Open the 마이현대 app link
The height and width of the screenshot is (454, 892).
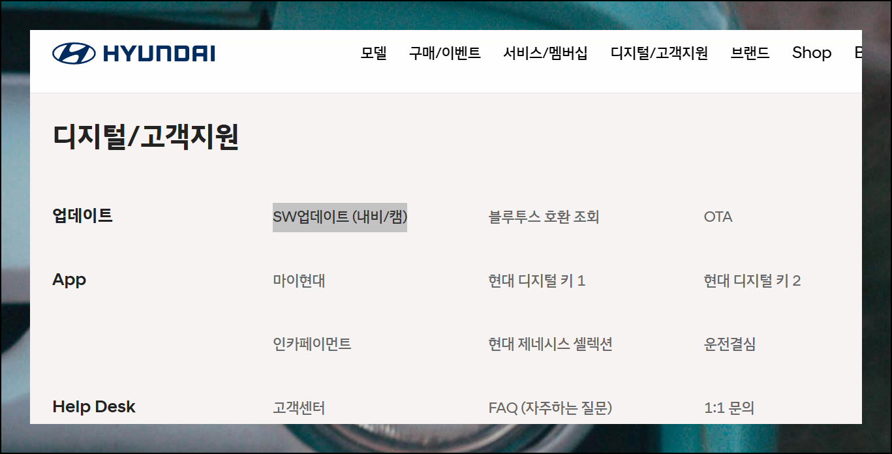(299, 280)
